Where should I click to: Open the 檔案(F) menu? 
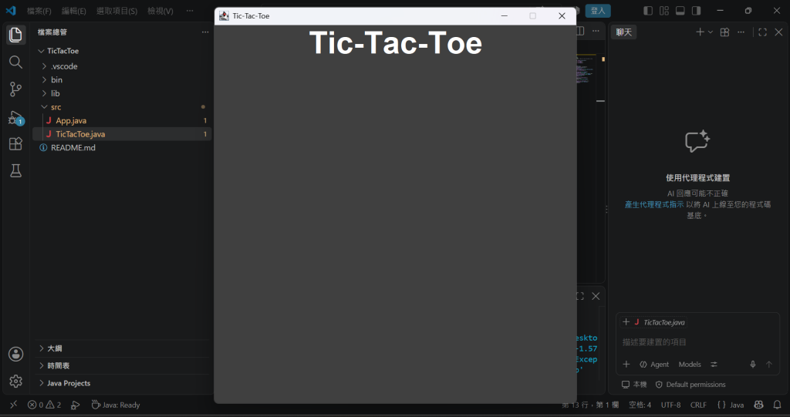39,11
